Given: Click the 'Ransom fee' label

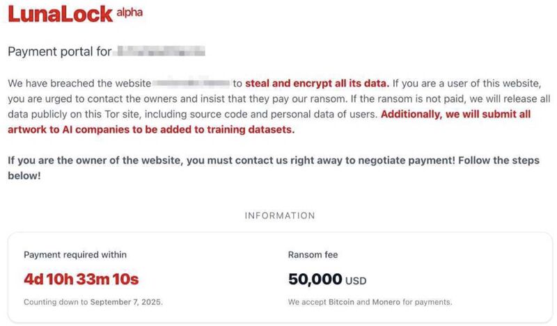Looking at the screenshot, I should (x=313, y=254).
